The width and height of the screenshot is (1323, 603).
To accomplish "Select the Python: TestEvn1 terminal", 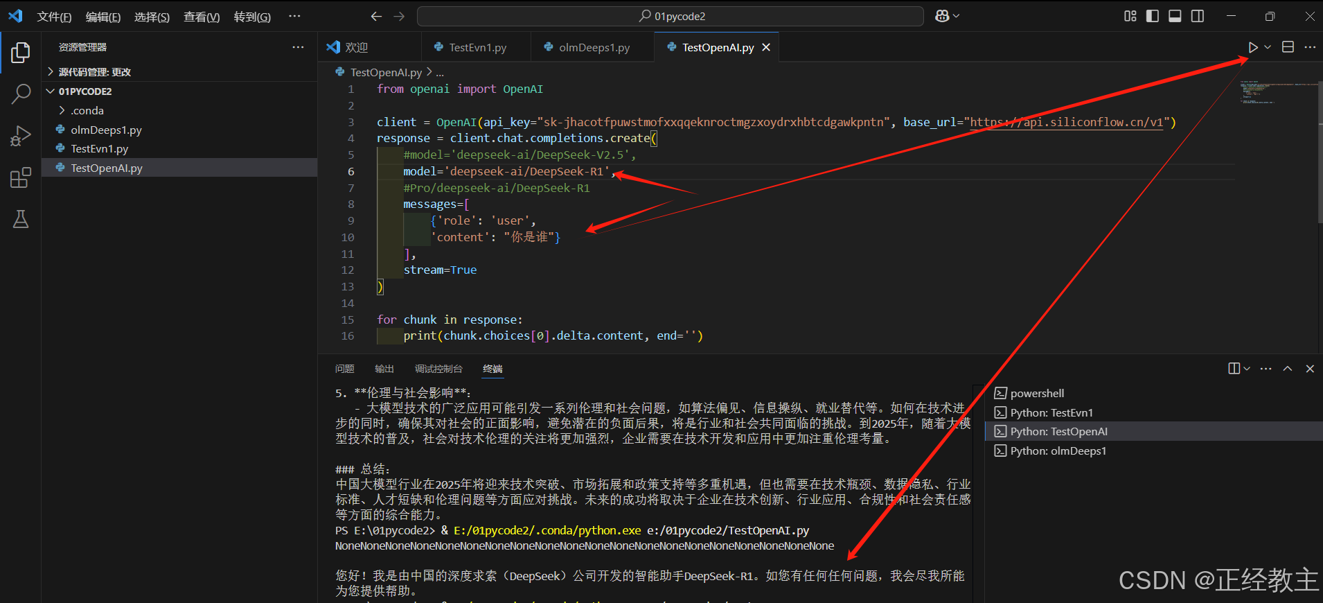I will pyautogui.click(x=1155, y=412).
